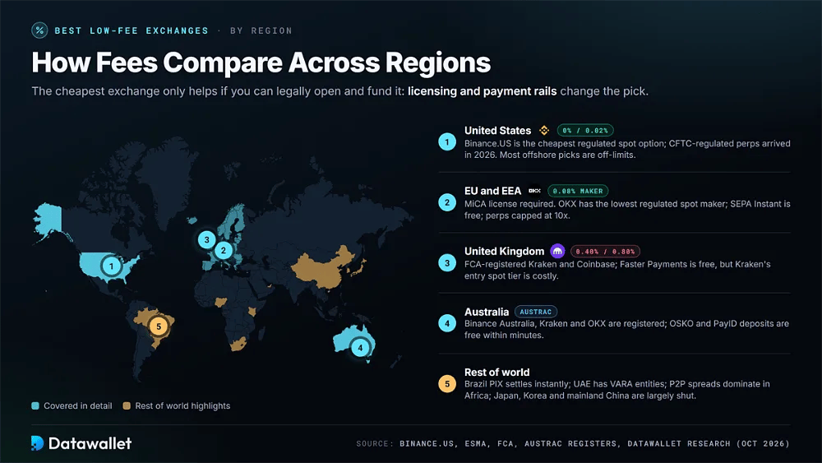Click the Binance.US description under United States

click(627, 149)
